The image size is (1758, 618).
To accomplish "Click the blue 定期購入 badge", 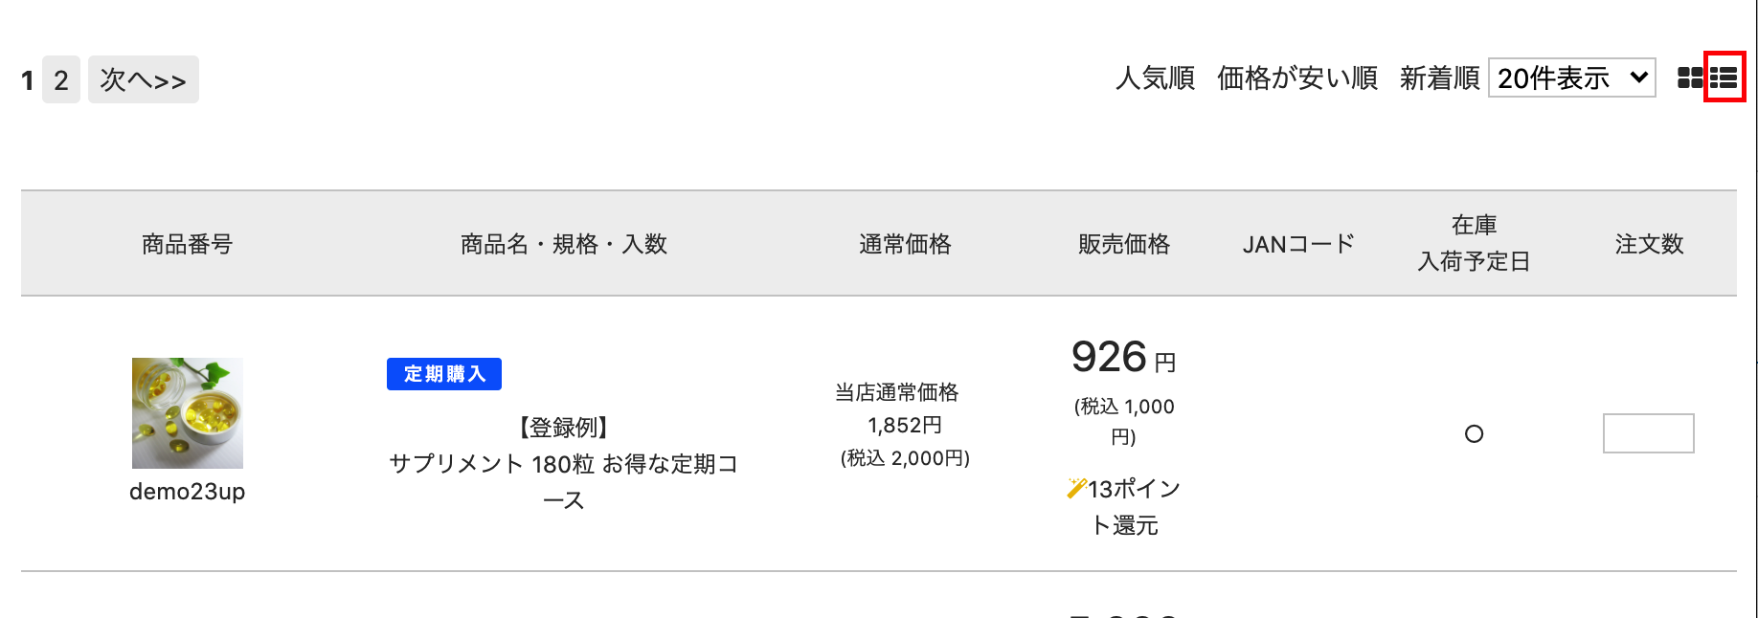I will click(x=444, y=374).
